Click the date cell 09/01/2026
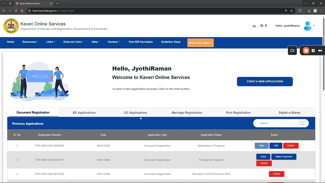 coord(103,146)
